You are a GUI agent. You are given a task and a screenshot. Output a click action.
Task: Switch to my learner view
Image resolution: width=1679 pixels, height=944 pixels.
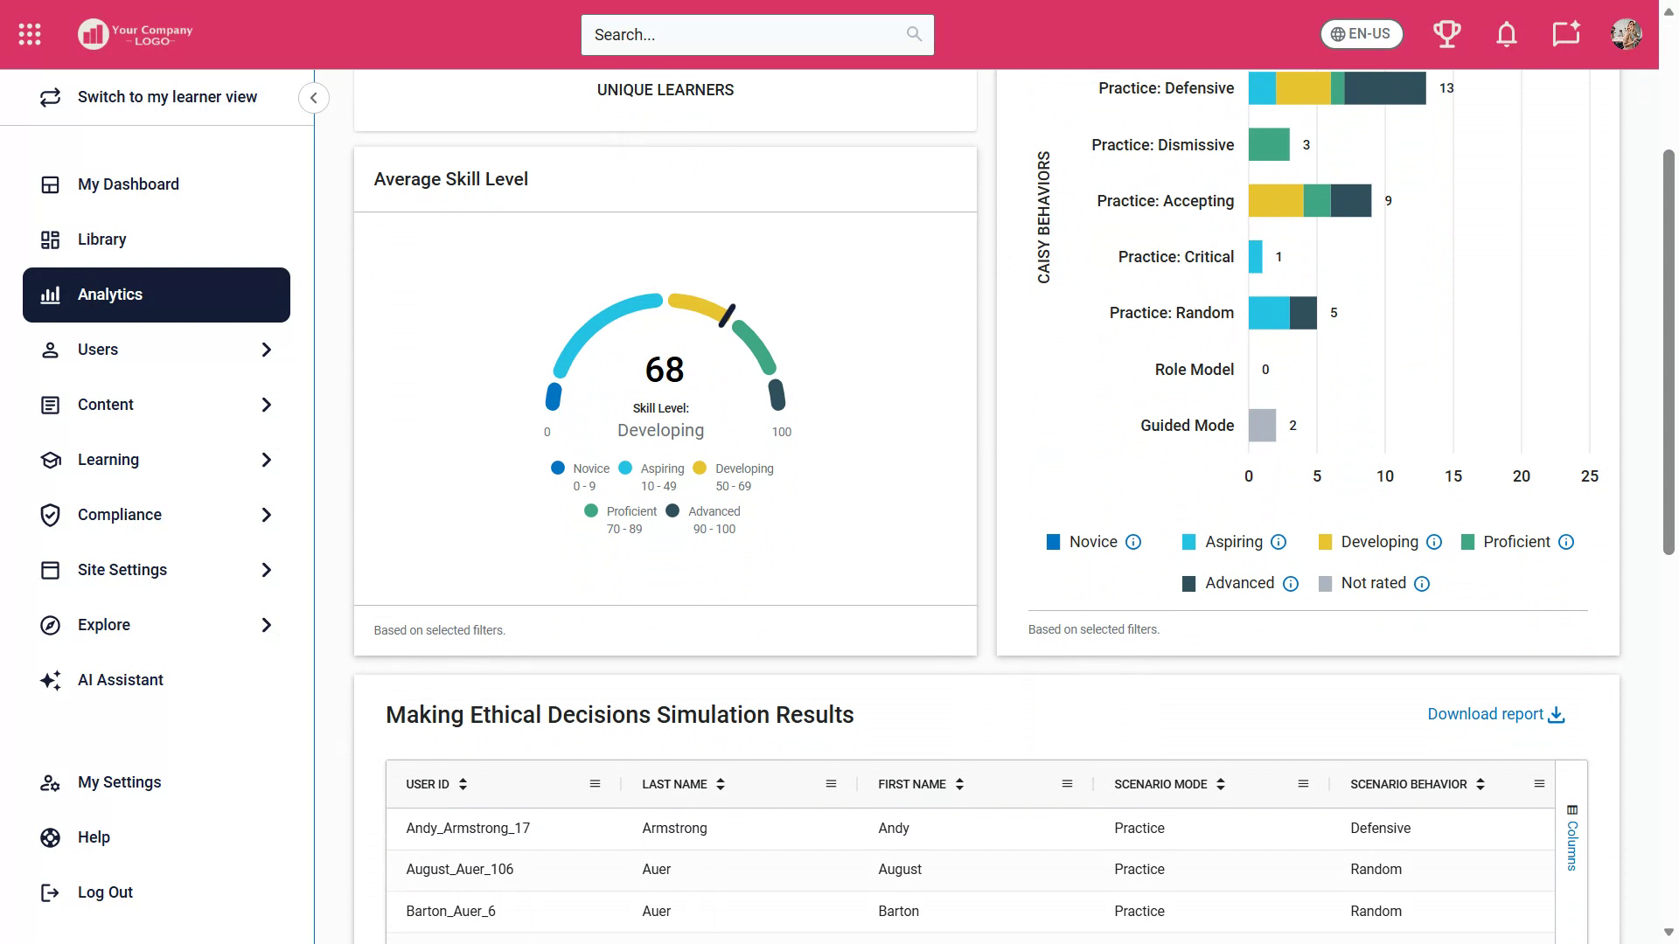click(166, 97)
